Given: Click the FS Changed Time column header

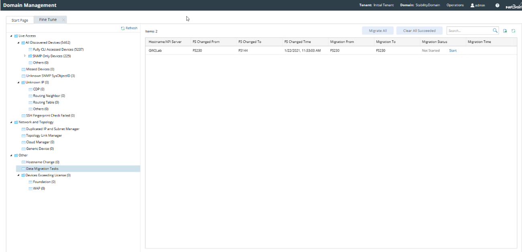Looking at the screenshot, I should tap(304, 42).
